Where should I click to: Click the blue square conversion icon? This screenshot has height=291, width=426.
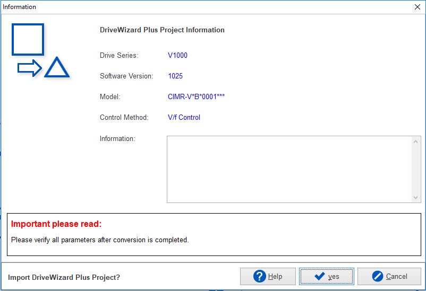[28, 40]
